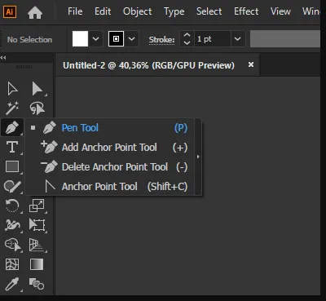
Task: Activate the Eyedropper tool
Action: click(12, 284)
